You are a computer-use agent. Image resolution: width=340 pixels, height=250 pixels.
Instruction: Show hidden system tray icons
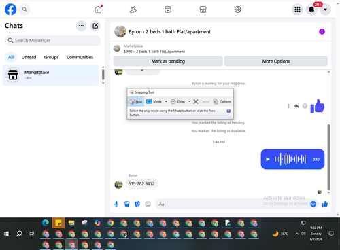[x=296, y=234]
